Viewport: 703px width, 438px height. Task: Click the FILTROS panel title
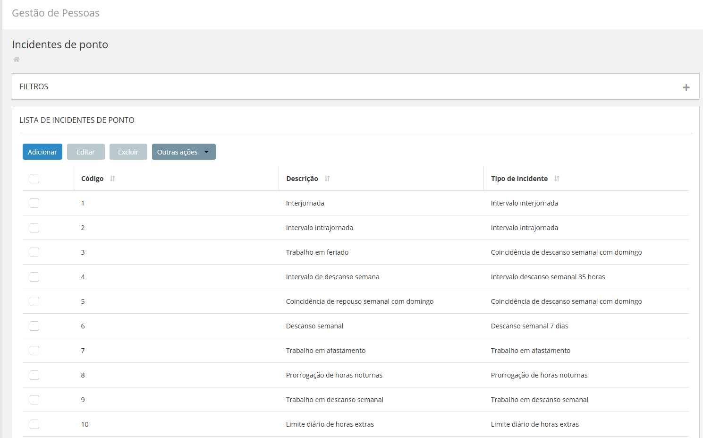pyautogui.click(x=34, y=86)
